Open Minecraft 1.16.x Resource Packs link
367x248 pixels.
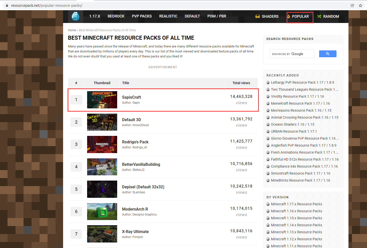296,211
